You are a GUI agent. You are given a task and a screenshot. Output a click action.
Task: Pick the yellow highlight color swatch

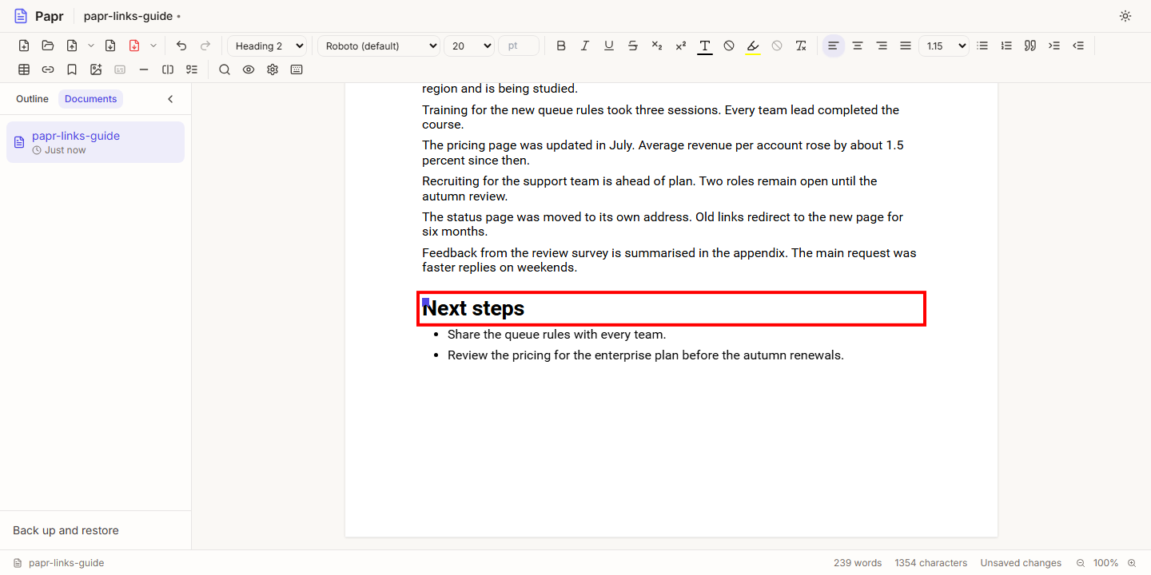click(753, 46)
